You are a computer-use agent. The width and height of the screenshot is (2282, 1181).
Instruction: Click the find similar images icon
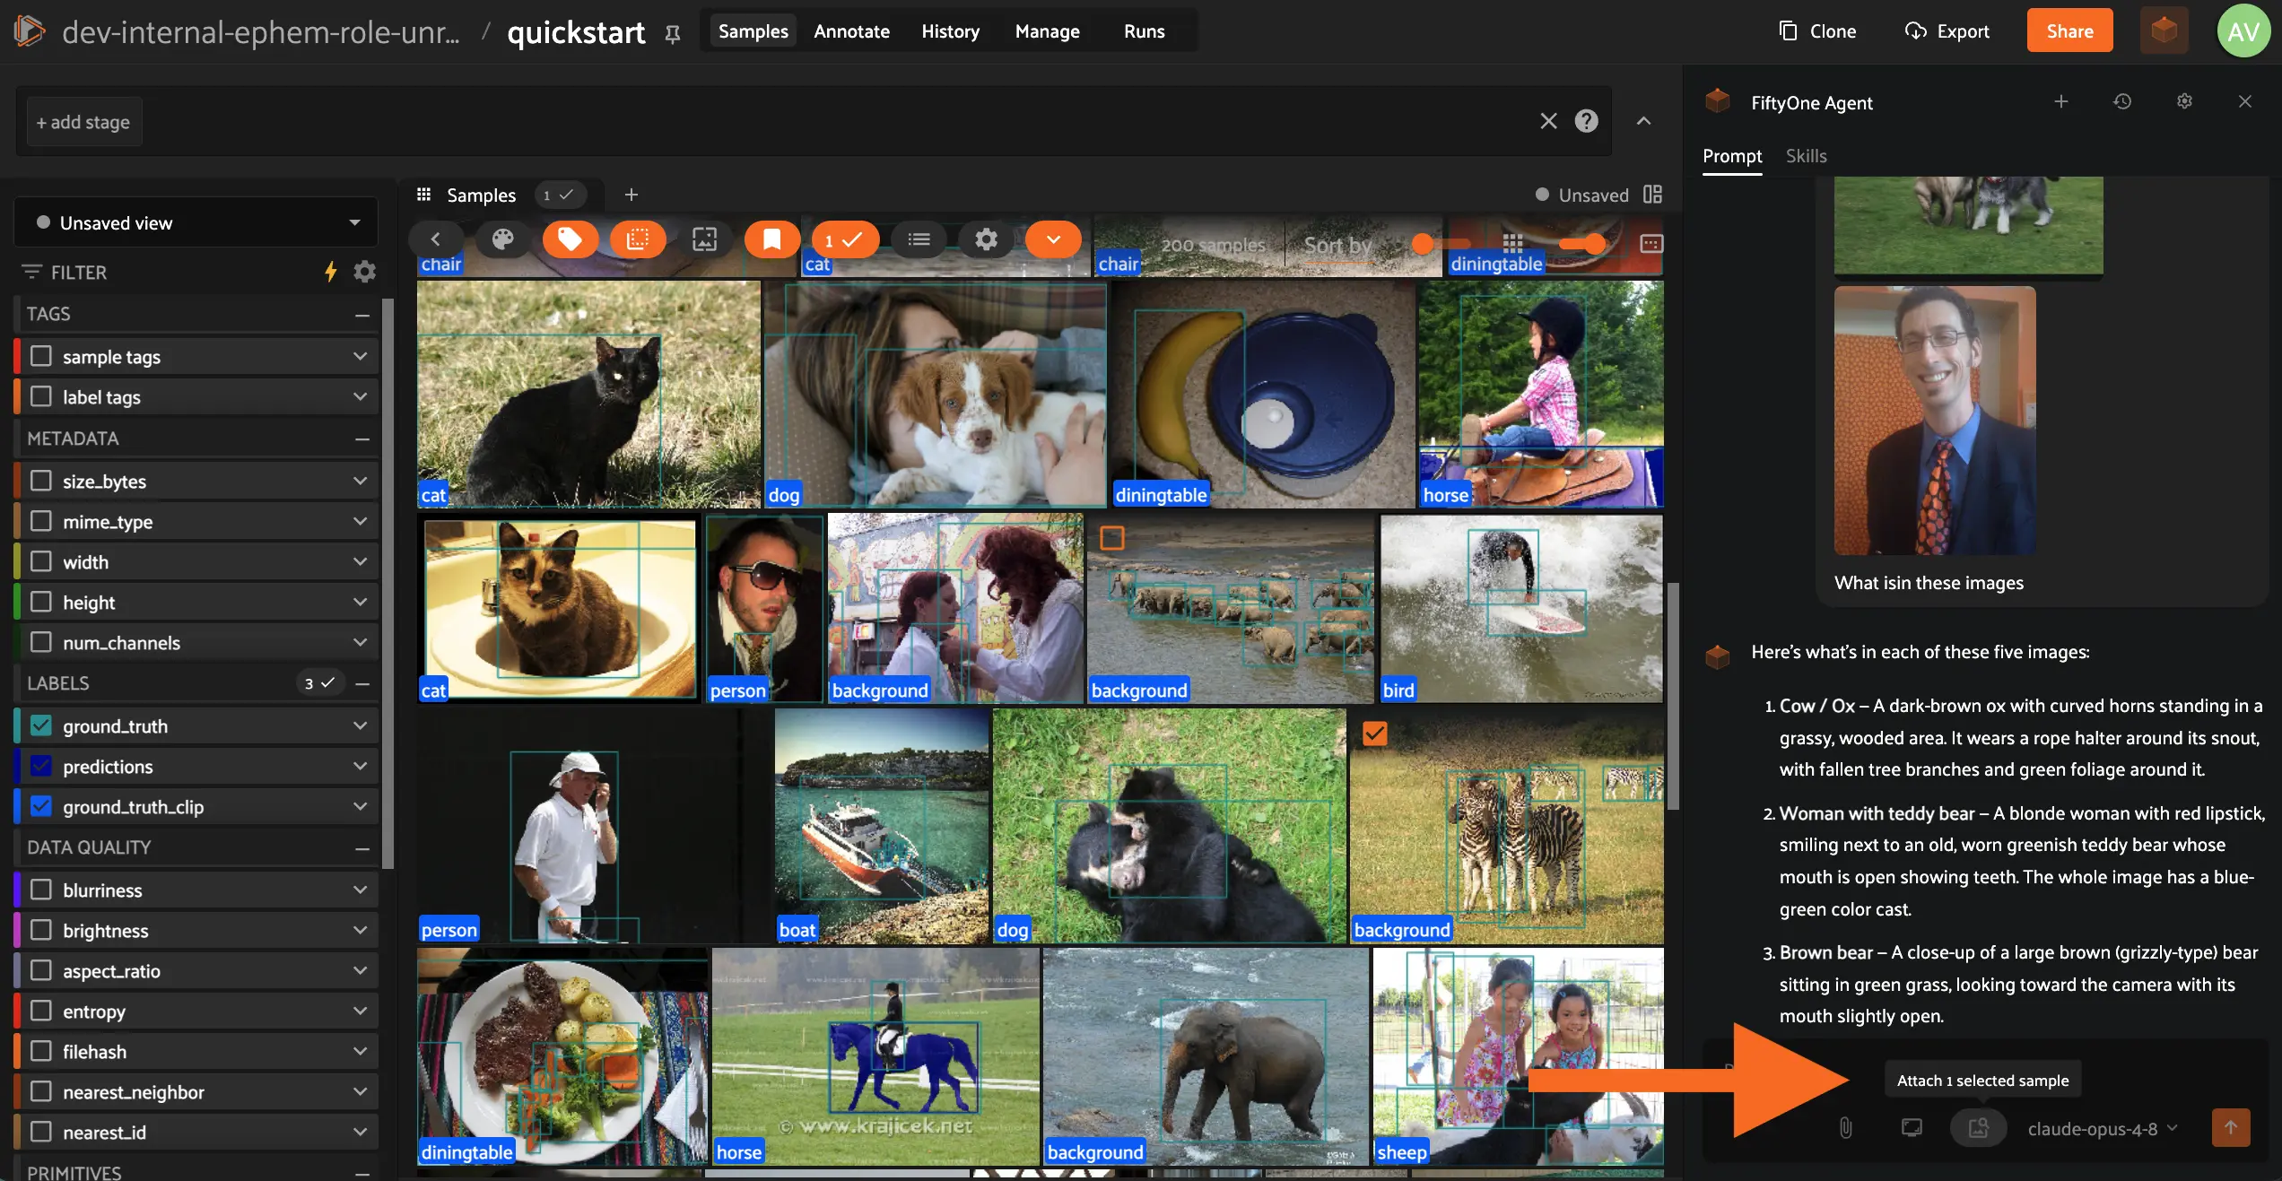[704, 239]
